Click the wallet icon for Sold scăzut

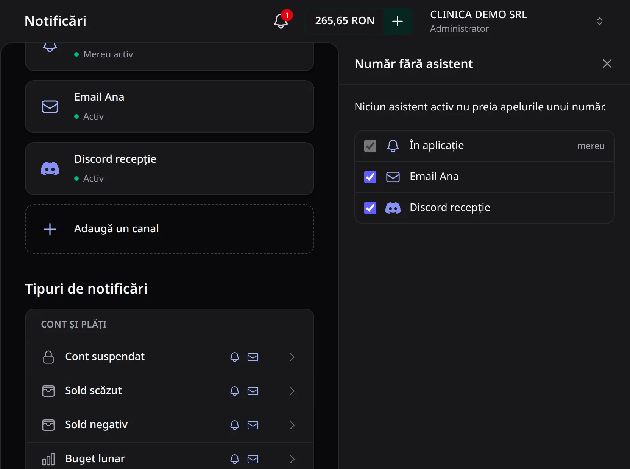48,391
